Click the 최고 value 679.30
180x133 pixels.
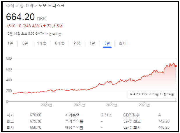[36, 121]
